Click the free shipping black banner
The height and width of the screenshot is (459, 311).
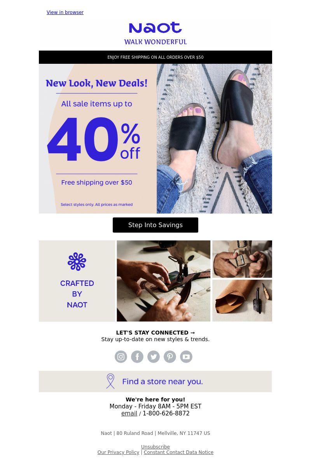pos(155,57)
